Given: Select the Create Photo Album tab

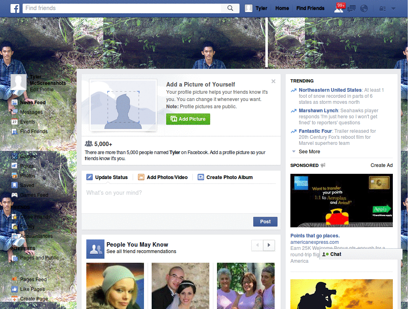Looking at the screenshot, I should [225, 177].
